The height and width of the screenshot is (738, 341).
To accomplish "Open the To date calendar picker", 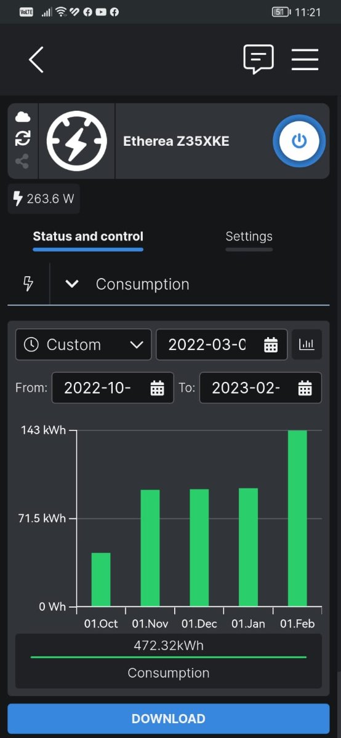I will pos(305,388).
